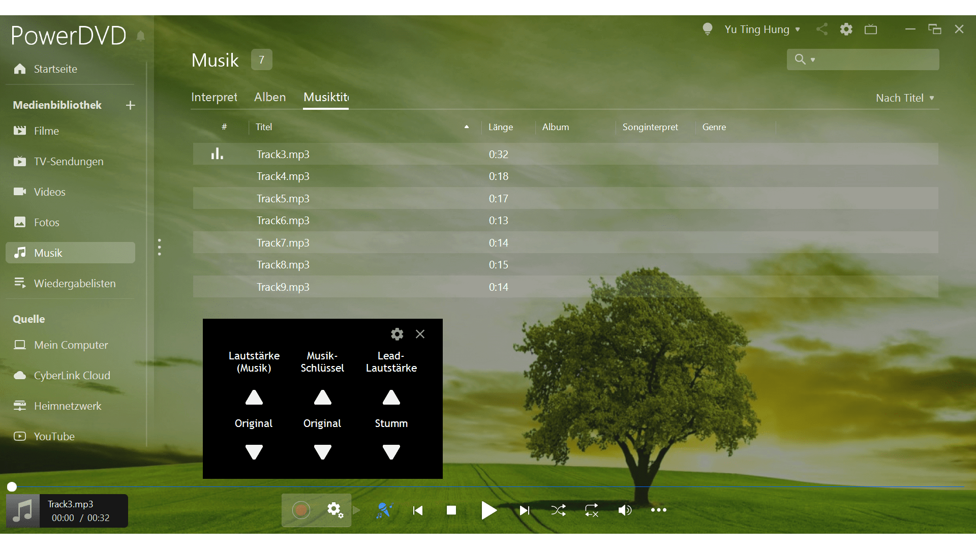
Task: Switch to the Alben tab
Action: click(270, 97)
